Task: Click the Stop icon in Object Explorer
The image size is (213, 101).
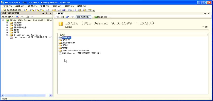Action: tap(22, 17)
